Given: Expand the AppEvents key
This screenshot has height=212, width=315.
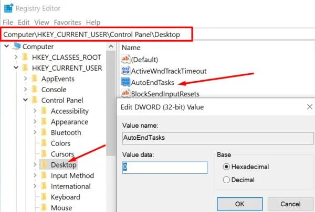Looking at the screenshot, I should [26, 79].
